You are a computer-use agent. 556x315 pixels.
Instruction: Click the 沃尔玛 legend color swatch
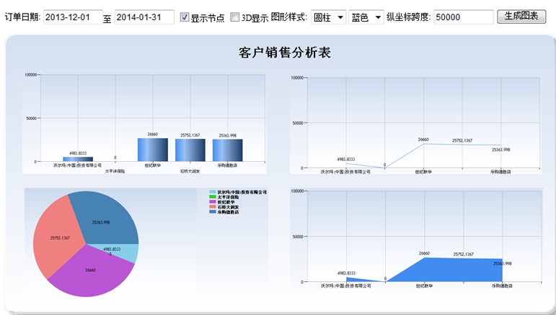point(213,192)
